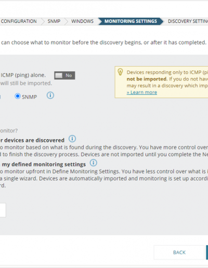
Task: Open the SNMP wizard step
Action: (54, 21)
